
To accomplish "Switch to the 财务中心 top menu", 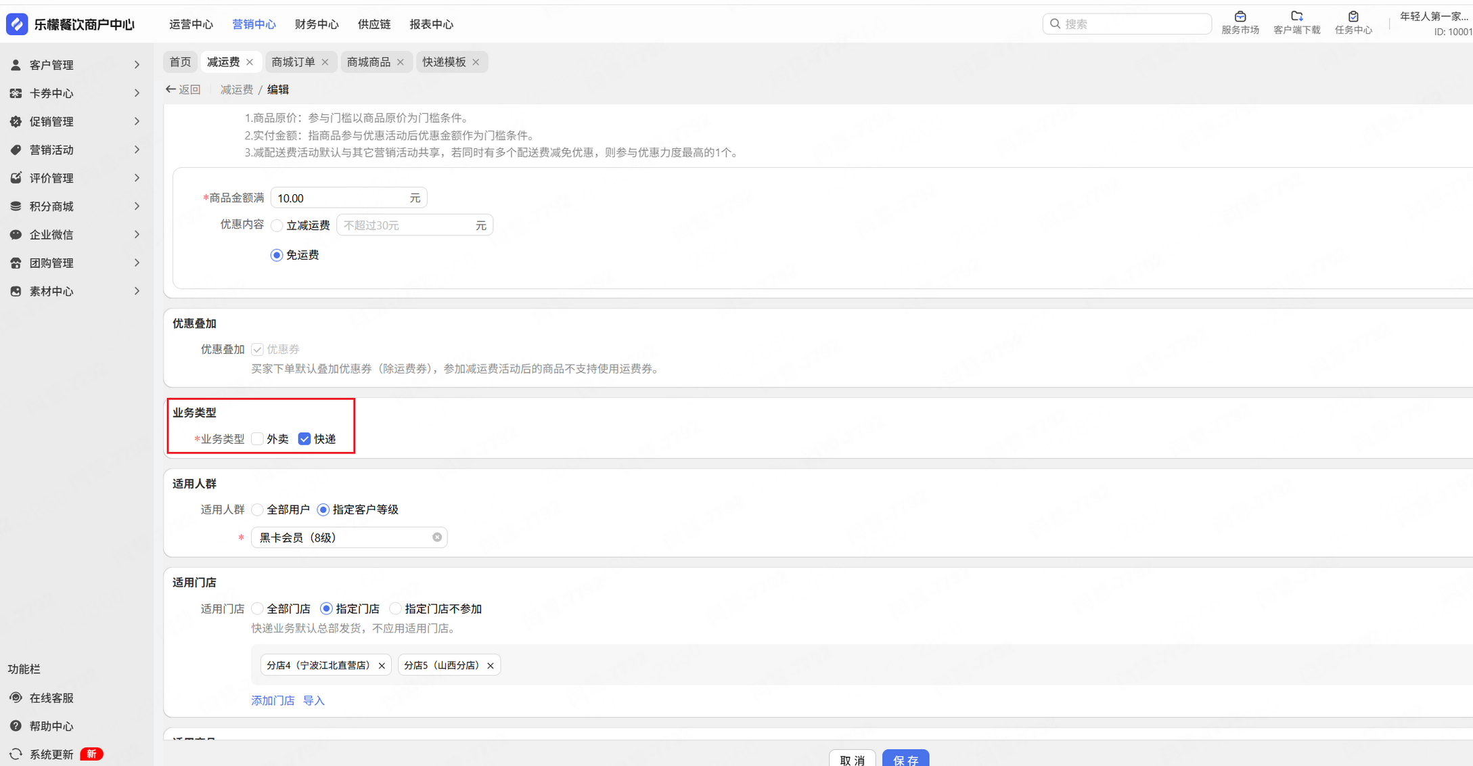I will point(316,24).
